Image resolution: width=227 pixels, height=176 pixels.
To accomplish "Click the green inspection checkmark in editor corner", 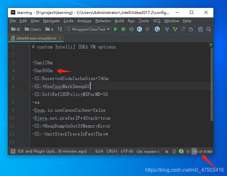I will (x=211, y=45).
